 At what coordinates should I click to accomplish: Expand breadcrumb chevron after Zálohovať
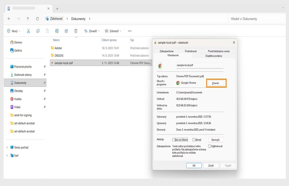[67, 19]
